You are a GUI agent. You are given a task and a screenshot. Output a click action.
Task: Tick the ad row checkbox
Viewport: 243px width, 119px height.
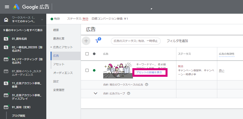(x=87, y=70)
